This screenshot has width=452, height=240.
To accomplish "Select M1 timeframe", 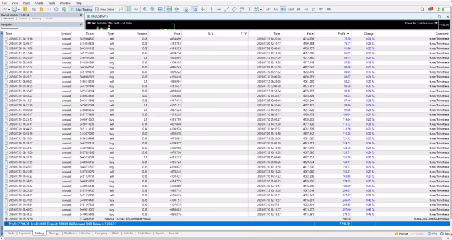I will (268, 9).
